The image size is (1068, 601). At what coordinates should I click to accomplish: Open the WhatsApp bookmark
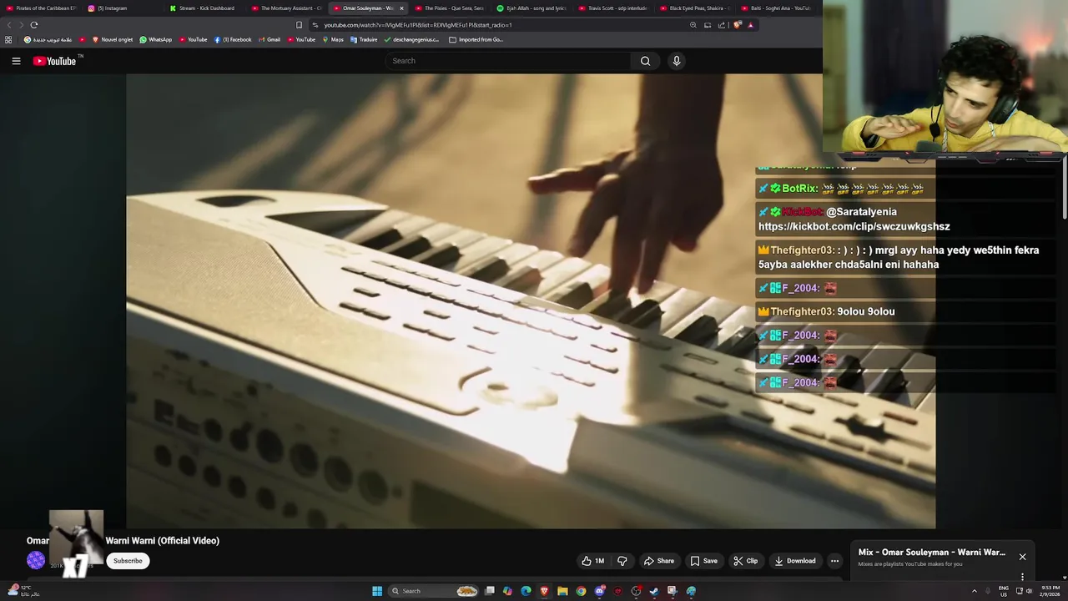point(156,39)
